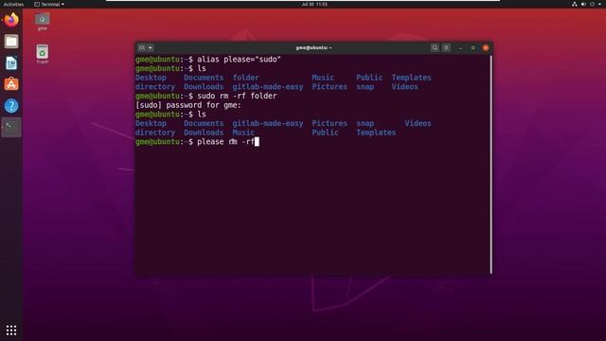The width and height of the screenshot is (606, 341).
Task: Click the network status icon
Action: 575,4
